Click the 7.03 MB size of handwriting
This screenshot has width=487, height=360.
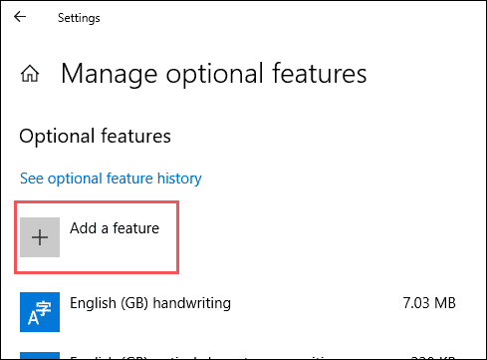point(429,303)
